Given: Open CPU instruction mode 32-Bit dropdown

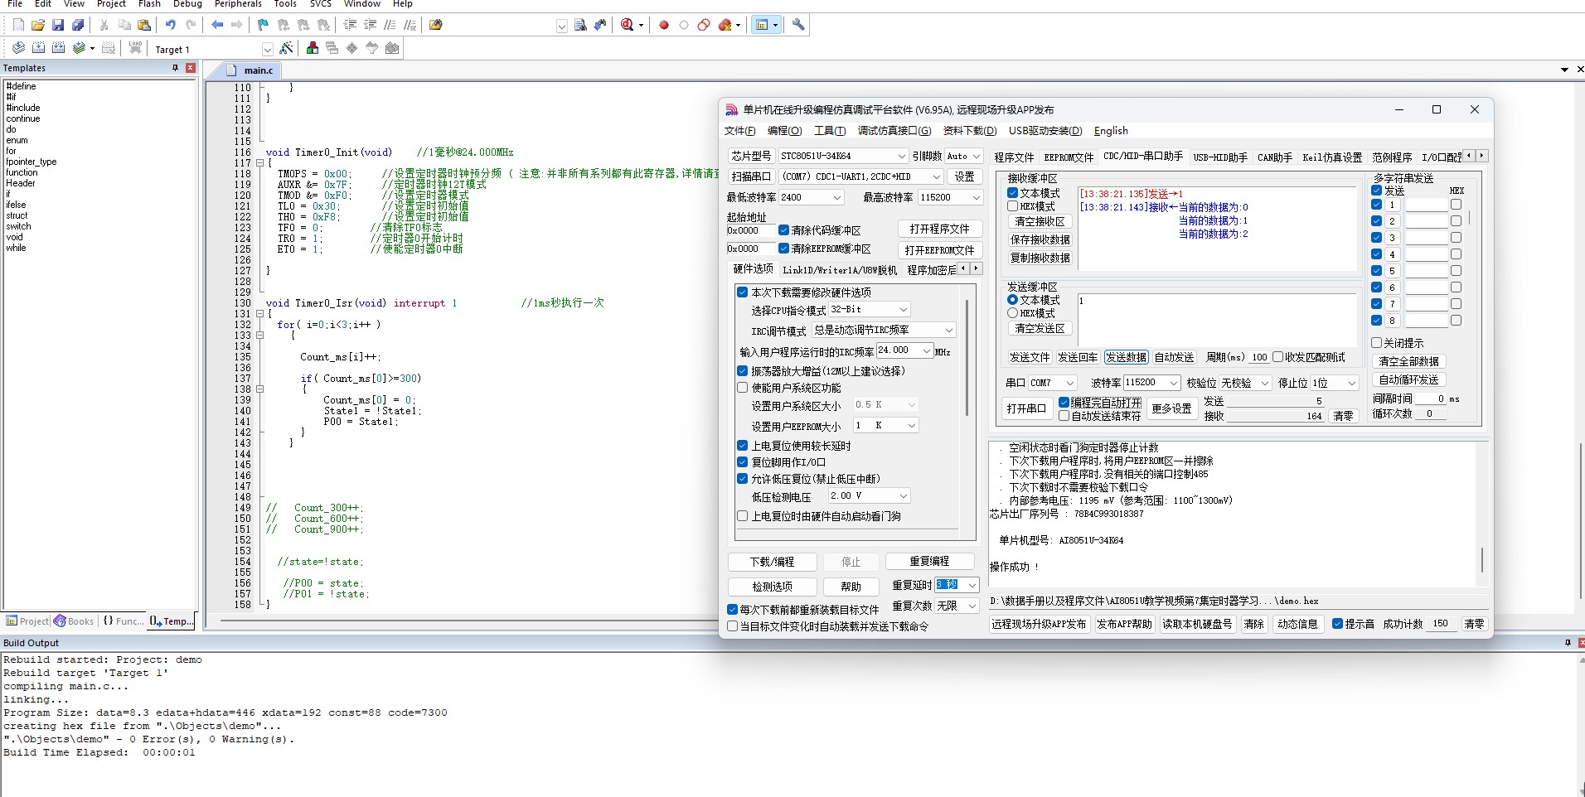Looking at the screenshot, I should coord(870,309).
